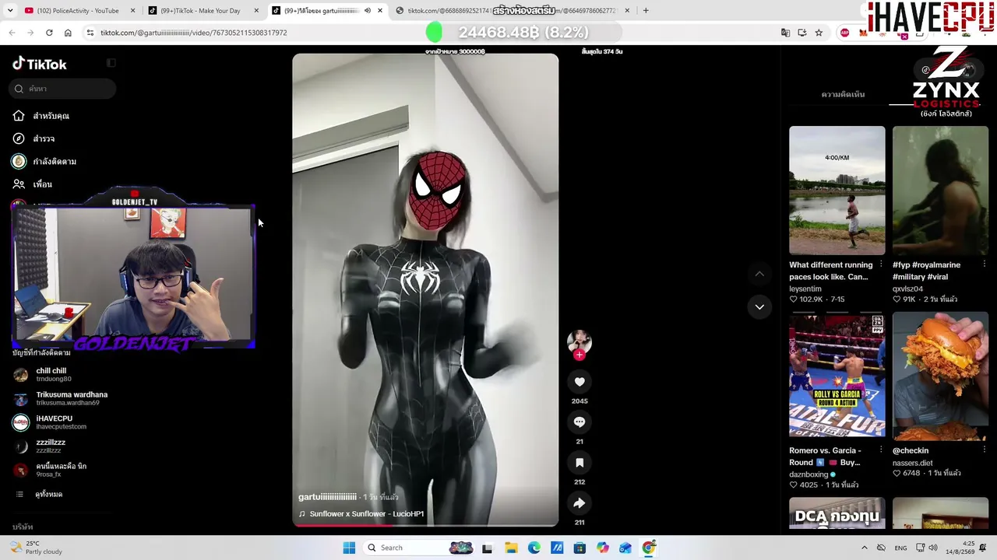Open Trikusuma wardhana followed account
Image resolution: width=997 pixels, height=560 pixels.
pyautogui.click(x=61, y=398)
